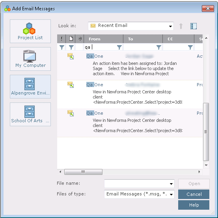Click the email icon of the third Qa One message
The height and width of the screenshot is (218, 218).
coord(71,113)
